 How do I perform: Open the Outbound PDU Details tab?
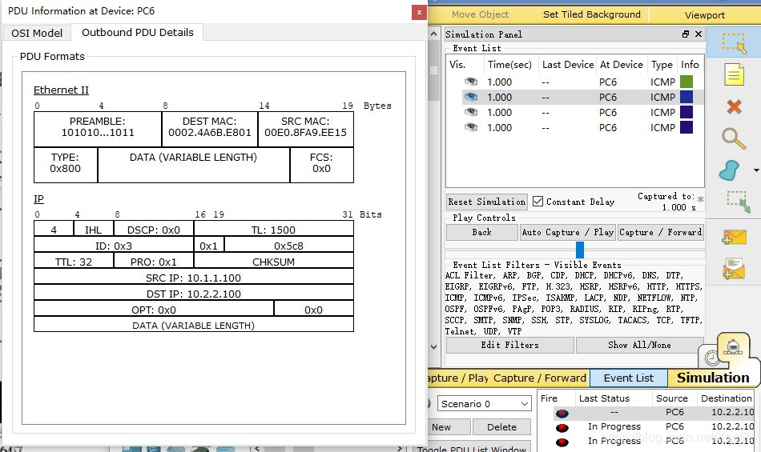click(x=137, y=33)
